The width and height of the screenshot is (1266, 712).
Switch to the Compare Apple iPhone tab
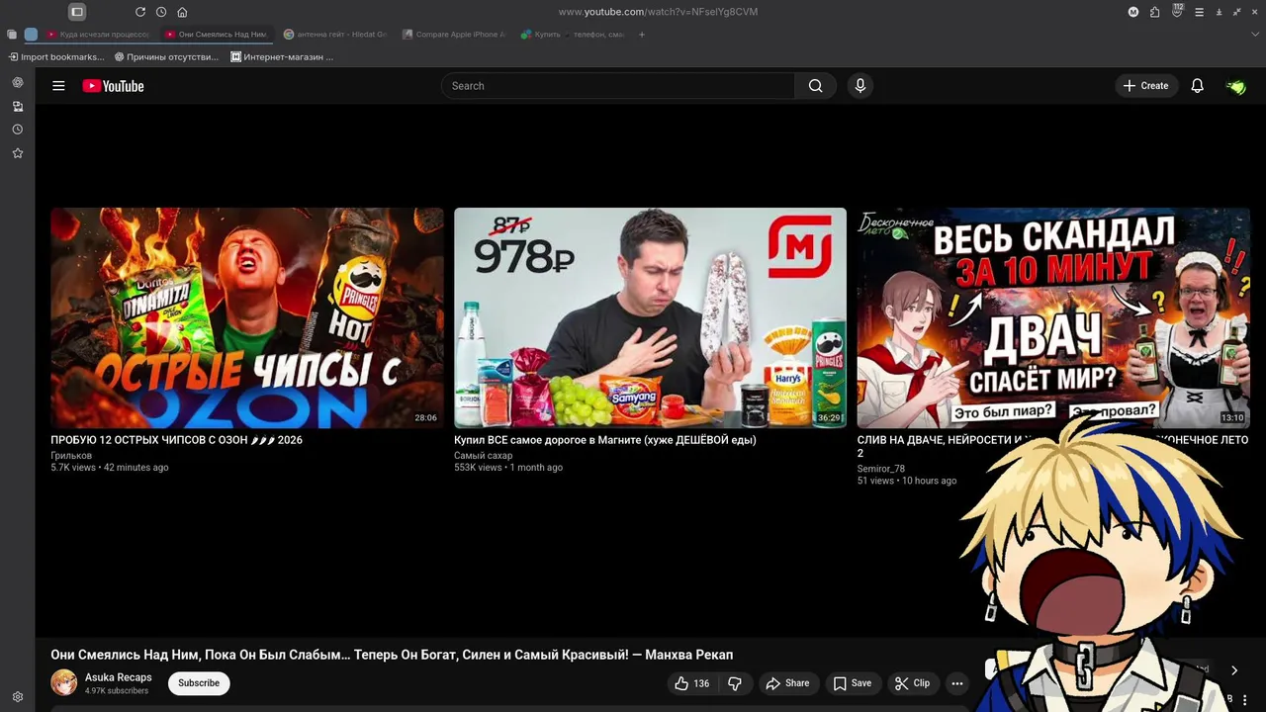tap(454, 35)
